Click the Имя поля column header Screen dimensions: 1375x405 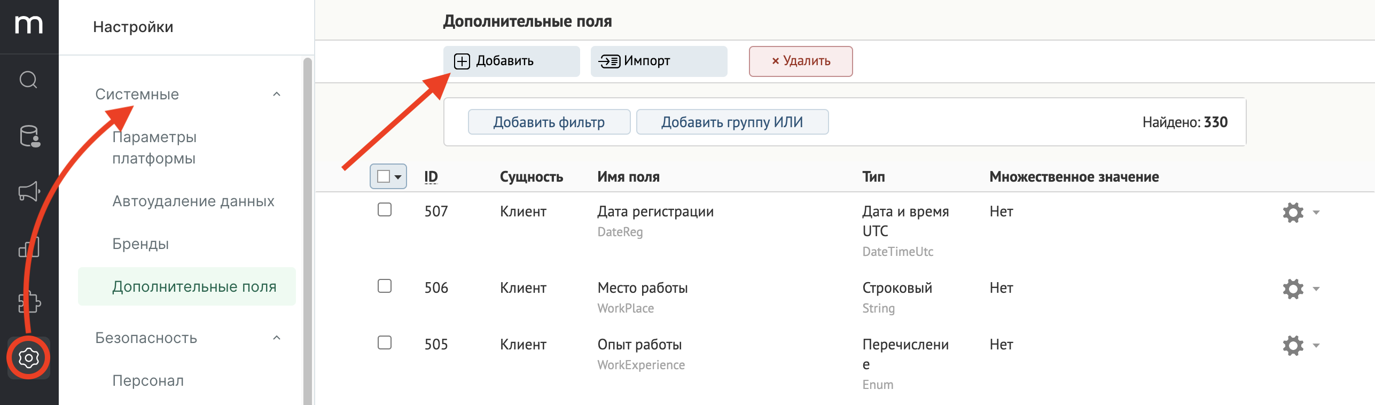628,177
